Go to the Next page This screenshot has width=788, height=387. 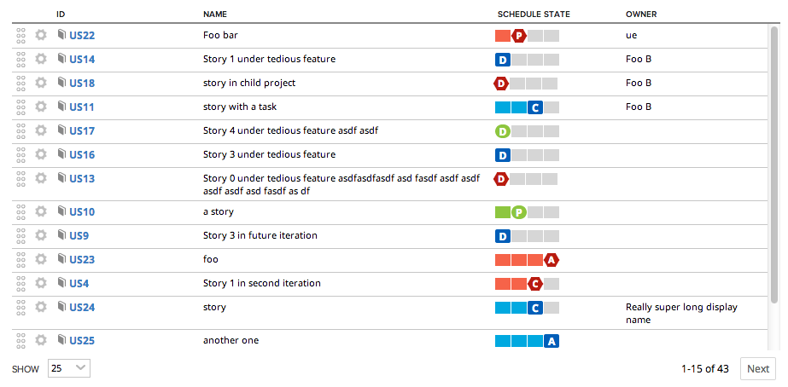coord(758,369)
